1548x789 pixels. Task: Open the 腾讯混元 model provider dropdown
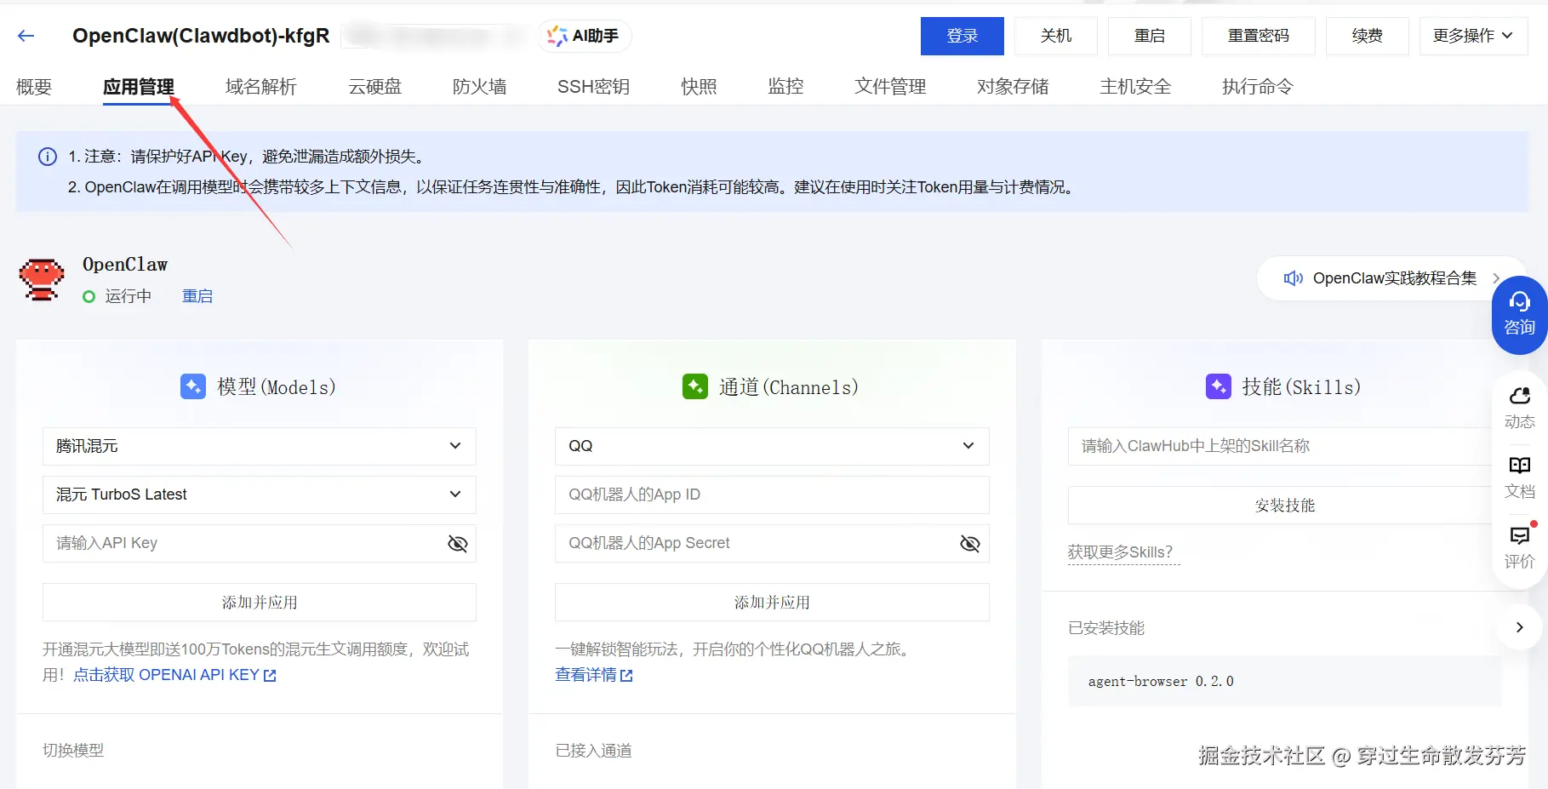260,446
